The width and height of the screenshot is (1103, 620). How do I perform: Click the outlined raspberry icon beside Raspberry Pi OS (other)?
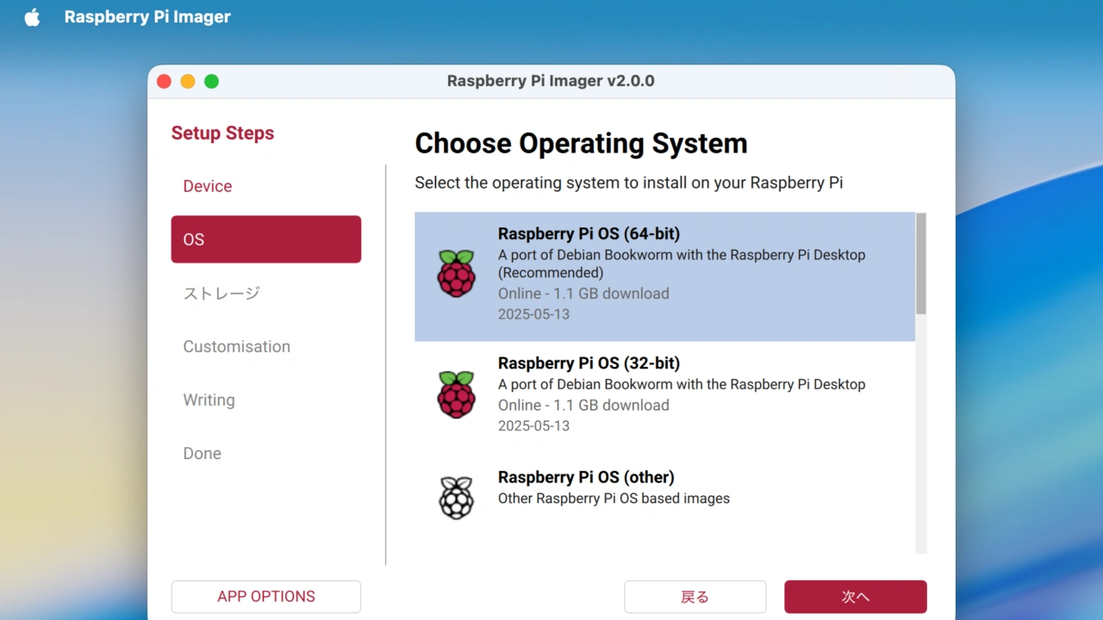coord(457,497)
